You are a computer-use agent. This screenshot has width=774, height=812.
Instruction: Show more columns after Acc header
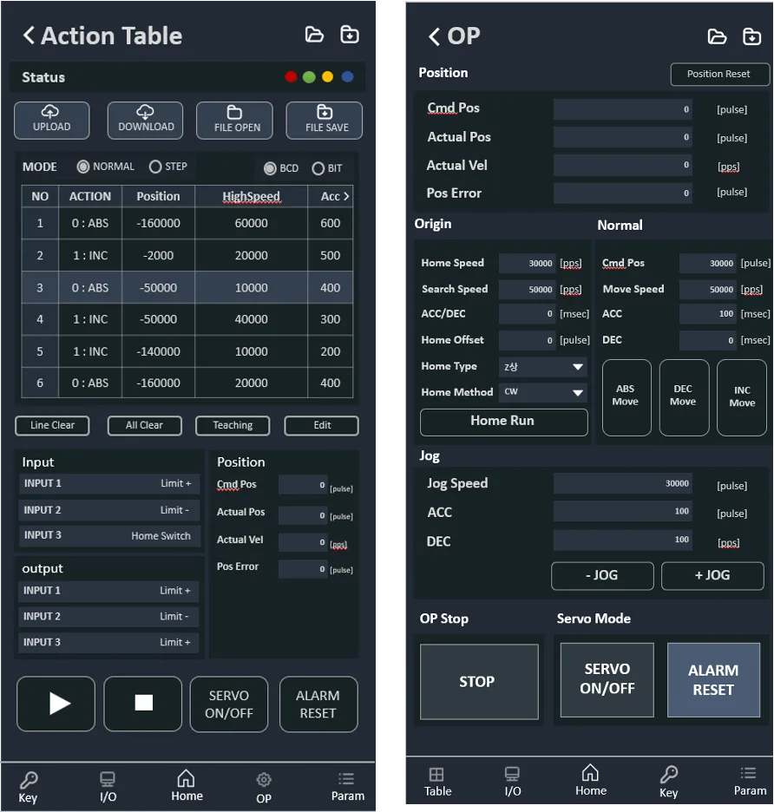tap(346, 197)
